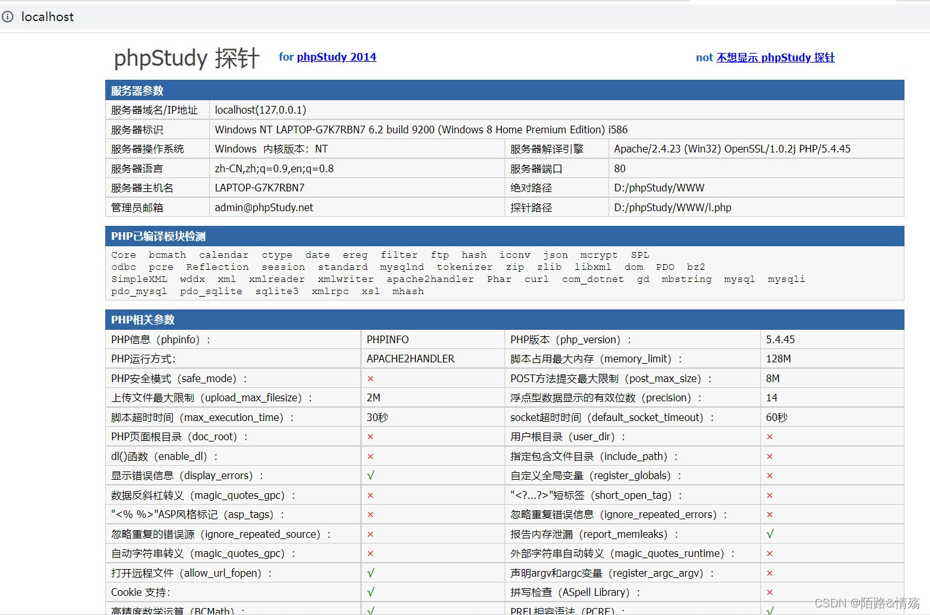Click the red cross for asp_tags

[371, 515]
